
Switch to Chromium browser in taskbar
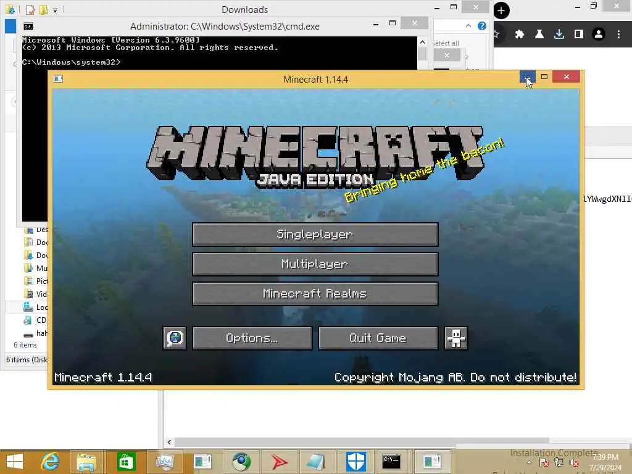coord(241,462)
